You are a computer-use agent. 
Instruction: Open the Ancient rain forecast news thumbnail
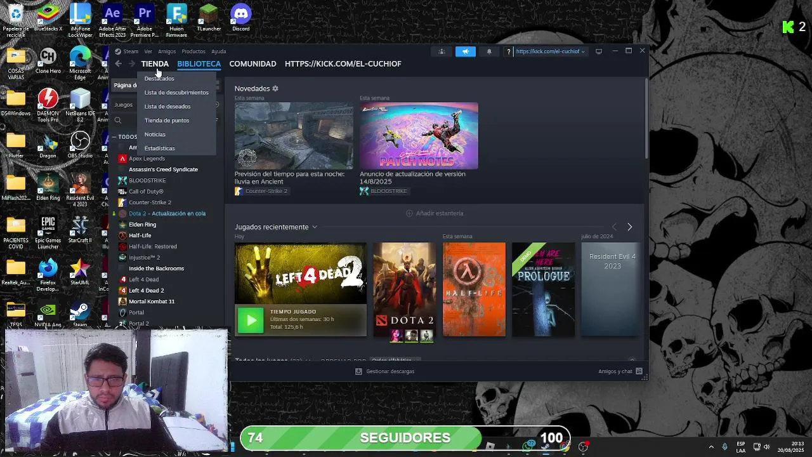(x=294, y=136)
